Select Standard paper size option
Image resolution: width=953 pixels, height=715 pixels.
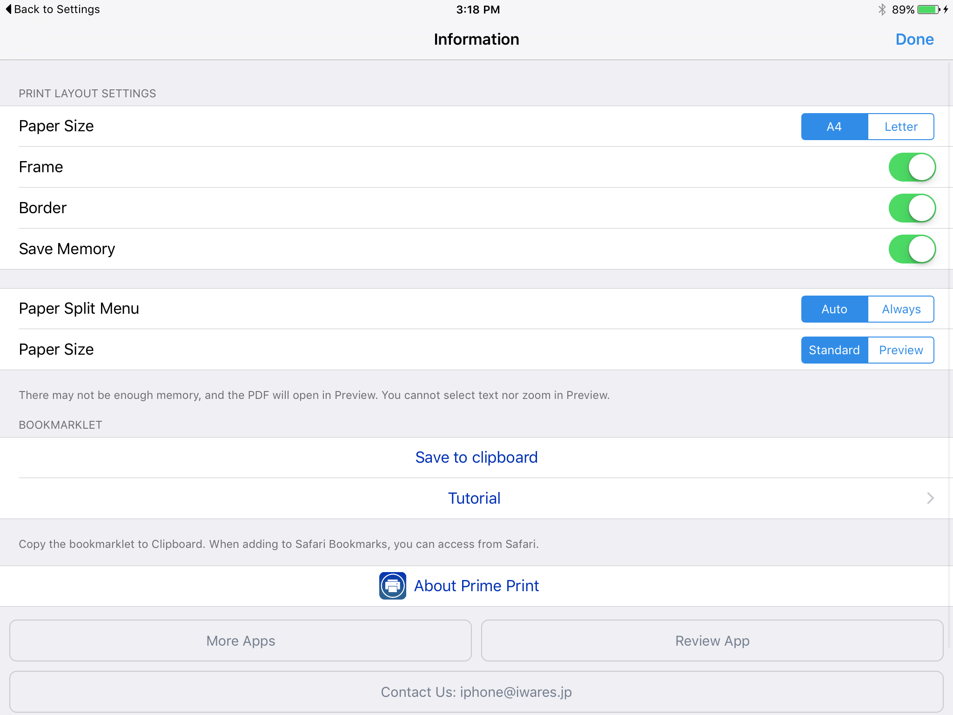(x=834, y=350)
